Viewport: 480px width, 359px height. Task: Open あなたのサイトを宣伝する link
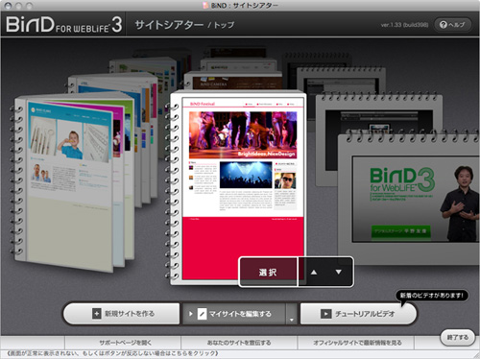click(x=239, y=343)
